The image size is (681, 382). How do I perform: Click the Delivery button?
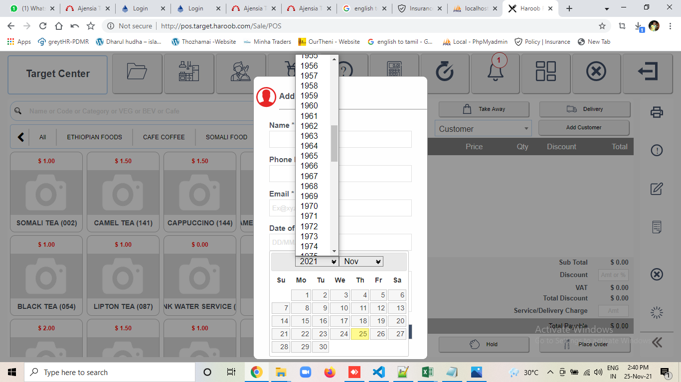point(585,109)
